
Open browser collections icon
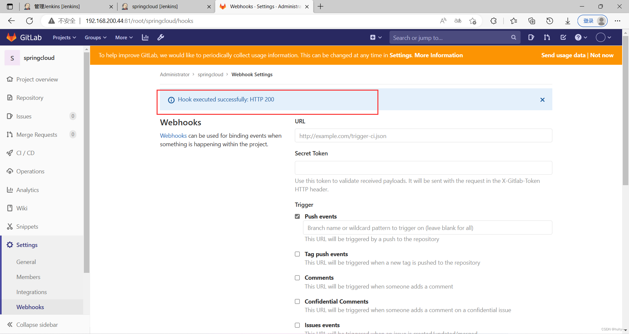532,21
